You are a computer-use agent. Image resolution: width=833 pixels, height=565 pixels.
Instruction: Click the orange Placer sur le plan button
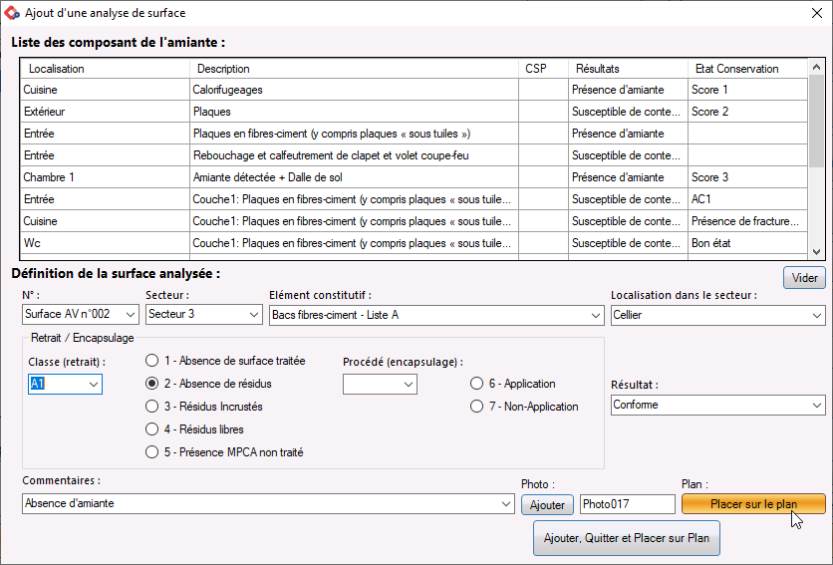(x=753, y=504)
